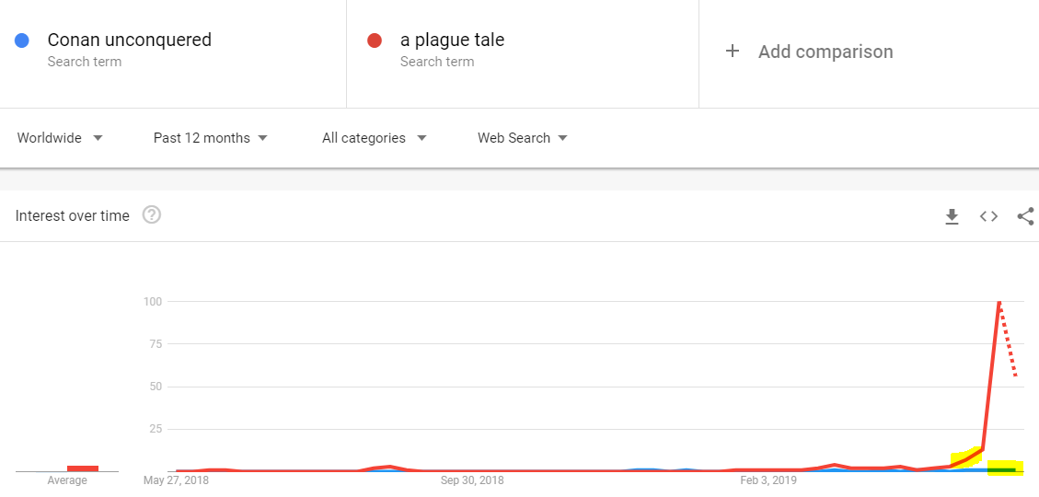Open the embed code icon
The image size is (1039, 497).
988,216
